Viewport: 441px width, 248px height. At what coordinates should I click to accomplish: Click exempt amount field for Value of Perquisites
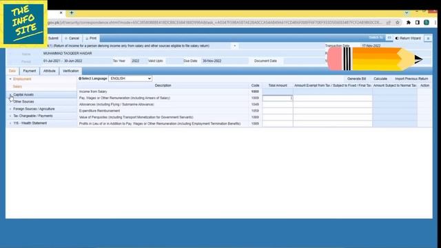click(x=333, y=117)
